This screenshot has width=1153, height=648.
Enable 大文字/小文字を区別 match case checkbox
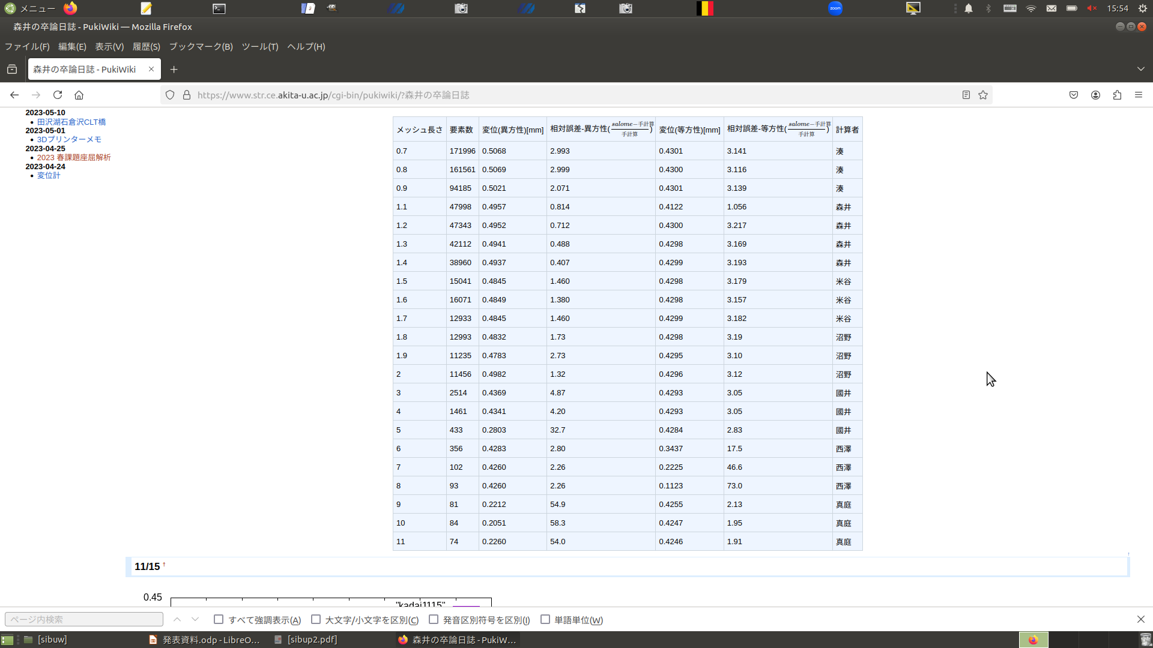(316, 619)
